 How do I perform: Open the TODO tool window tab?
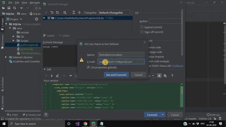click(x=12, y=115)
